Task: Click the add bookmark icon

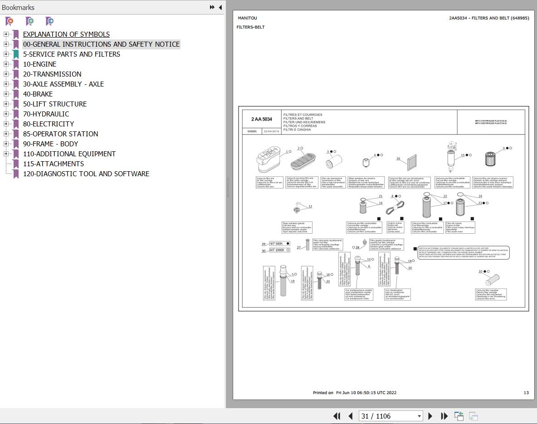Action: pyautogui.click(x=29, y=21)
